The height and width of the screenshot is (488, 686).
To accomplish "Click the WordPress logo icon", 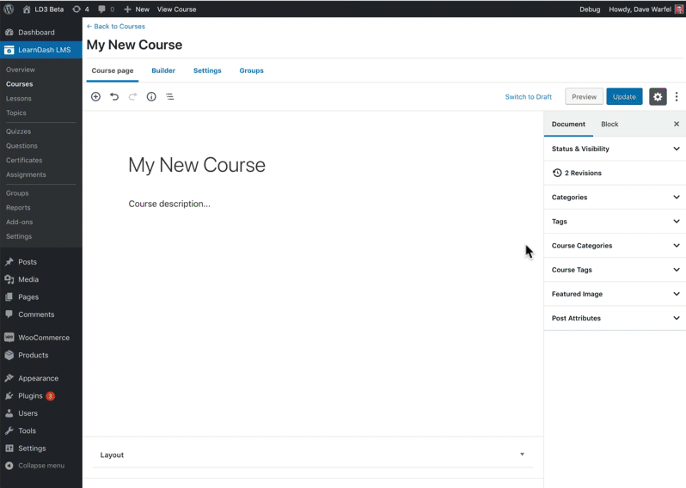I will [x=9, y=9].
